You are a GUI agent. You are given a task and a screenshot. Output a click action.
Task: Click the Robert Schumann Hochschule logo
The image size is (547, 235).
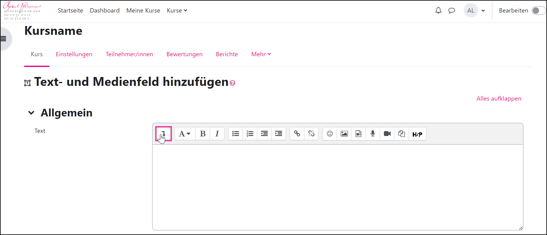[x=22, y=11]
